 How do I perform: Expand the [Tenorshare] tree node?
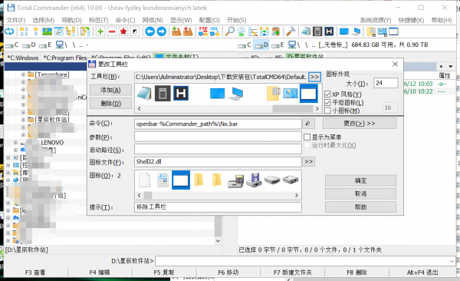(24, 74)
